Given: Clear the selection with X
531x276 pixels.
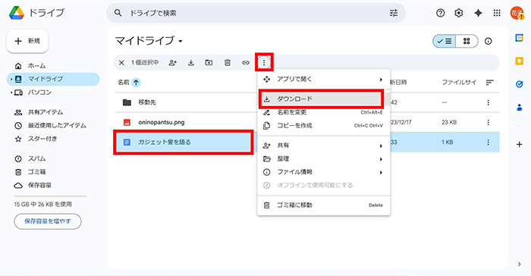Looking at the screenshot, I should click(121, 63).
